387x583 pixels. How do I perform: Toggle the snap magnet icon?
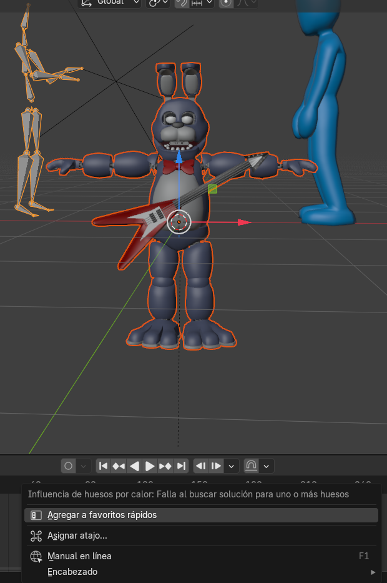(x=182, y=2)
